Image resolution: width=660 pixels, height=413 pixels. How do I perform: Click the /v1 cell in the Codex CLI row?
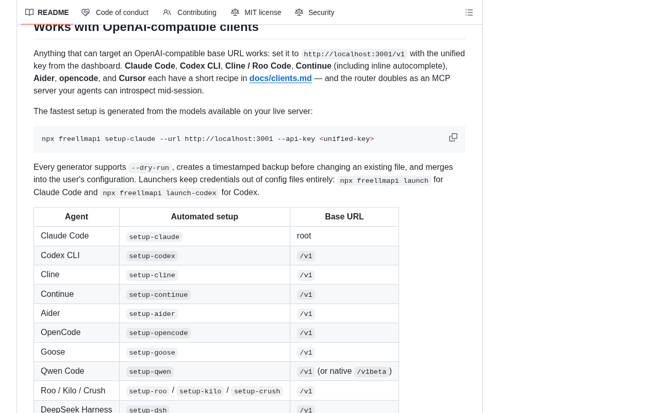click(x=344, y=256)
